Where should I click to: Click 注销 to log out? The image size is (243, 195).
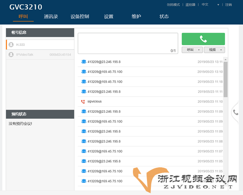(229, 5)
